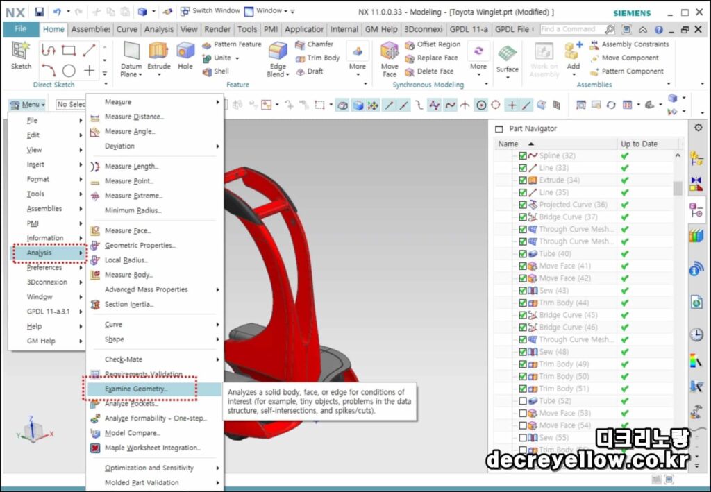Click the Add component icon
This screenshot has height=492, width=711.
pos(573,51)
